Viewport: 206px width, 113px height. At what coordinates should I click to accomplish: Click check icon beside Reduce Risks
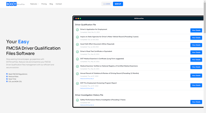click(7, 76)
